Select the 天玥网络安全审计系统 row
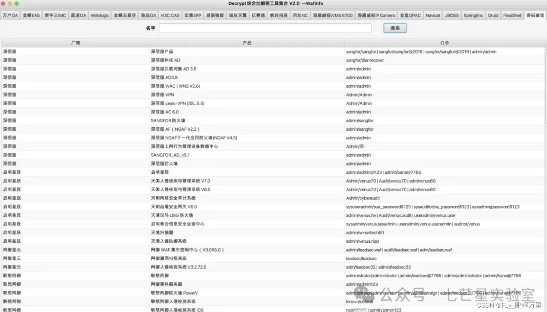This screenshot has height=312, width=547. pos(273,198)
